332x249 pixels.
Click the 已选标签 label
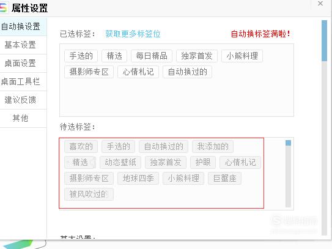point(78,34)
